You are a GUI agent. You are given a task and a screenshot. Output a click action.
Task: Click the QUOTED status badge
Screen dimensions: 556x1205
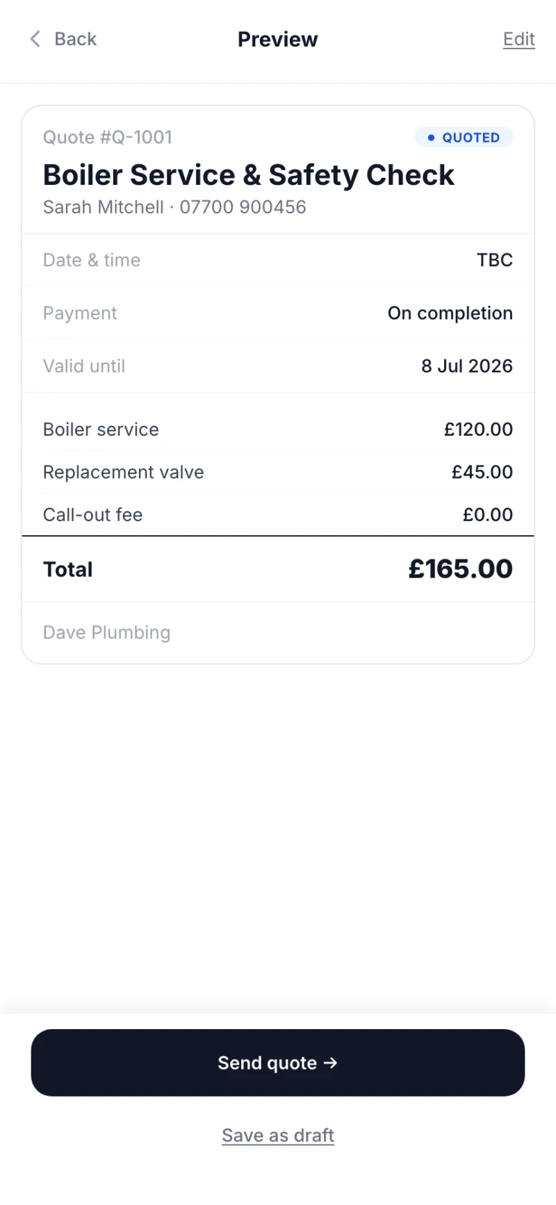[464, 138]
